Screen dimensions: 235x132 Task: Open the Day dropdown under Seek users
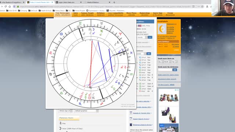pos(160,62)
